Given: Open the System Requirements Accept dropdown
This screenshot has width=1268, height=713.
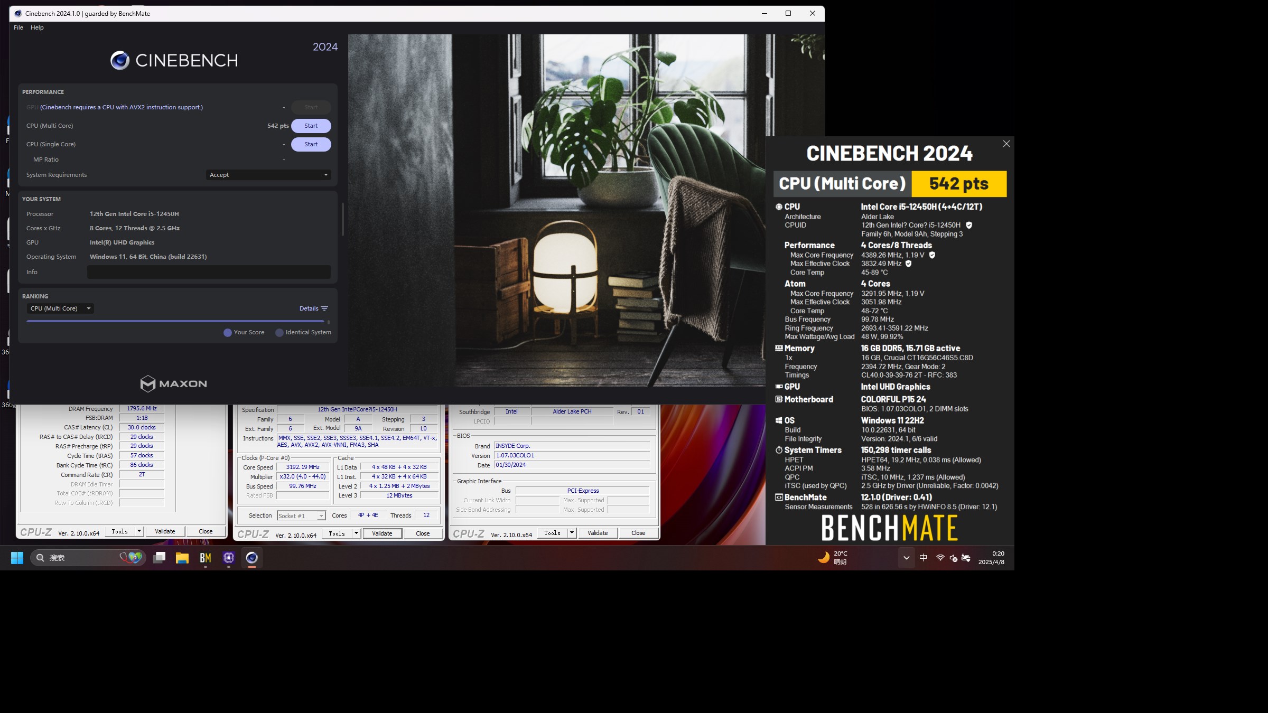Looking at the screenshot, I should coord(268,175).
